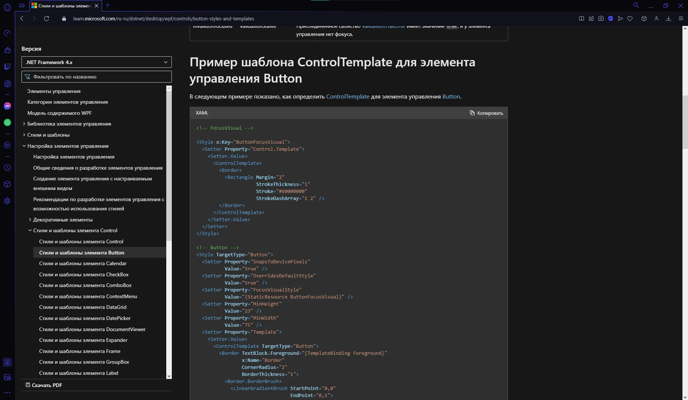Open Категории элементов управления entry
The image size is (688, 400).
pyautogui.click(x=67, y=102)
